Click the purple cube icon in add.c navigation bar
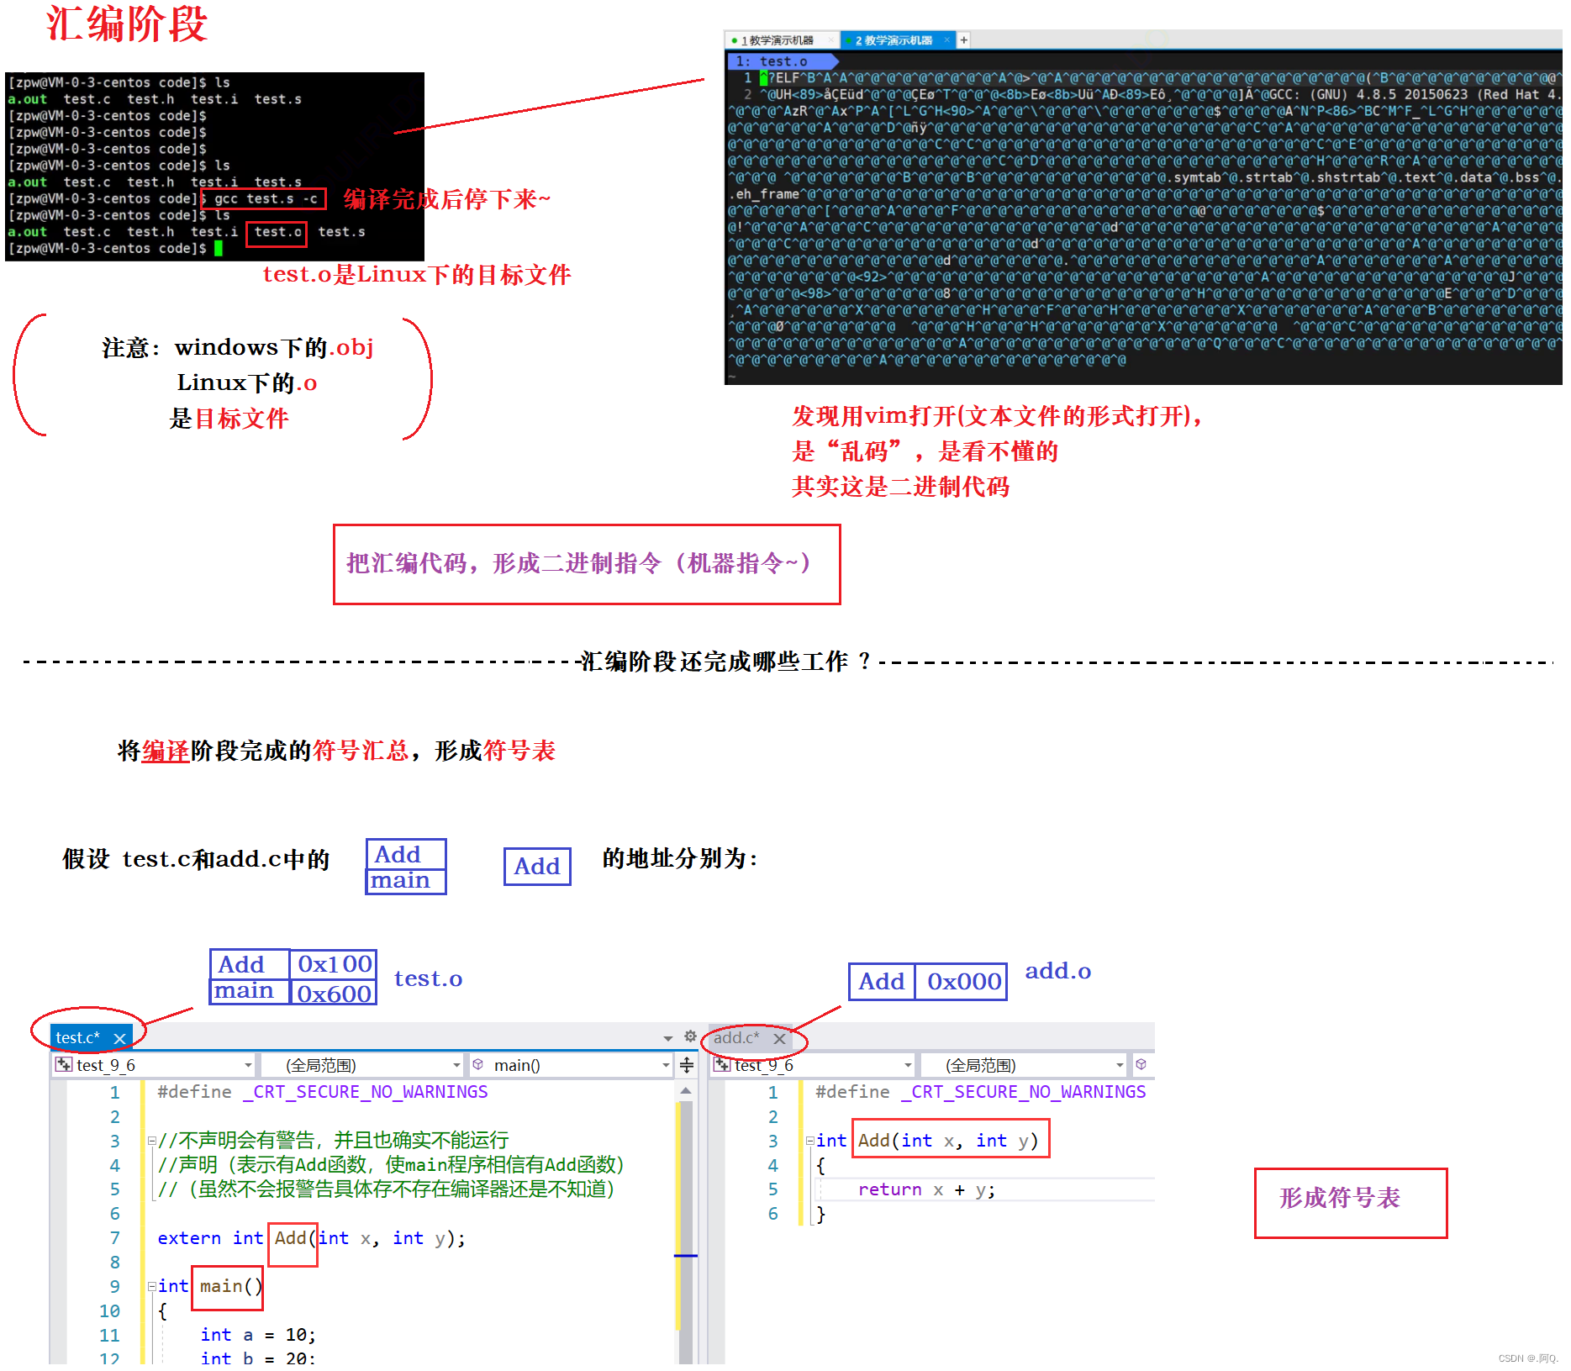 click(x=1141, y=1064)
